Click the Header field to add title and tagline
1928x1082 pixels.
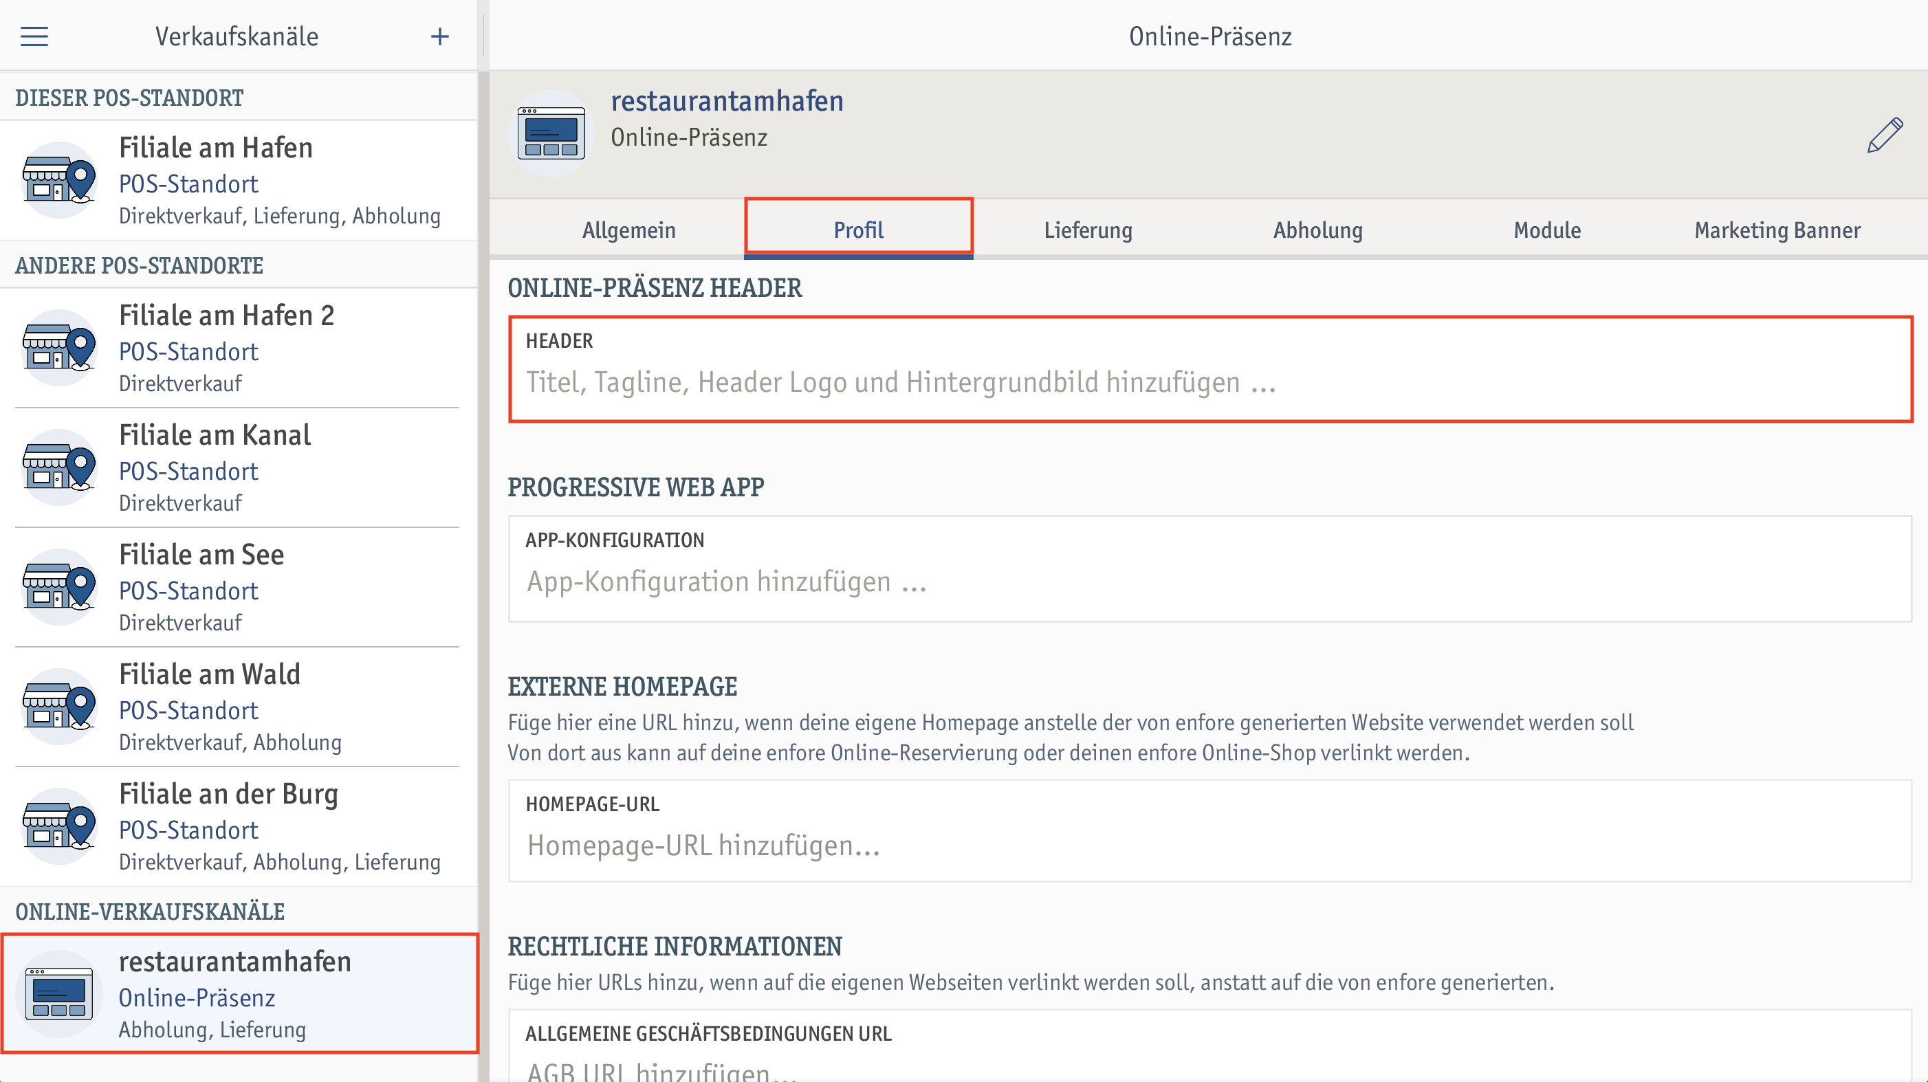pos(1210,370)
